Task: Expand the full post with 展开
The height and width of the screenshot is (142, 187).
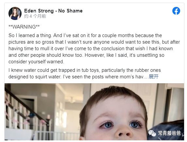Action: (x=153, y=77)
